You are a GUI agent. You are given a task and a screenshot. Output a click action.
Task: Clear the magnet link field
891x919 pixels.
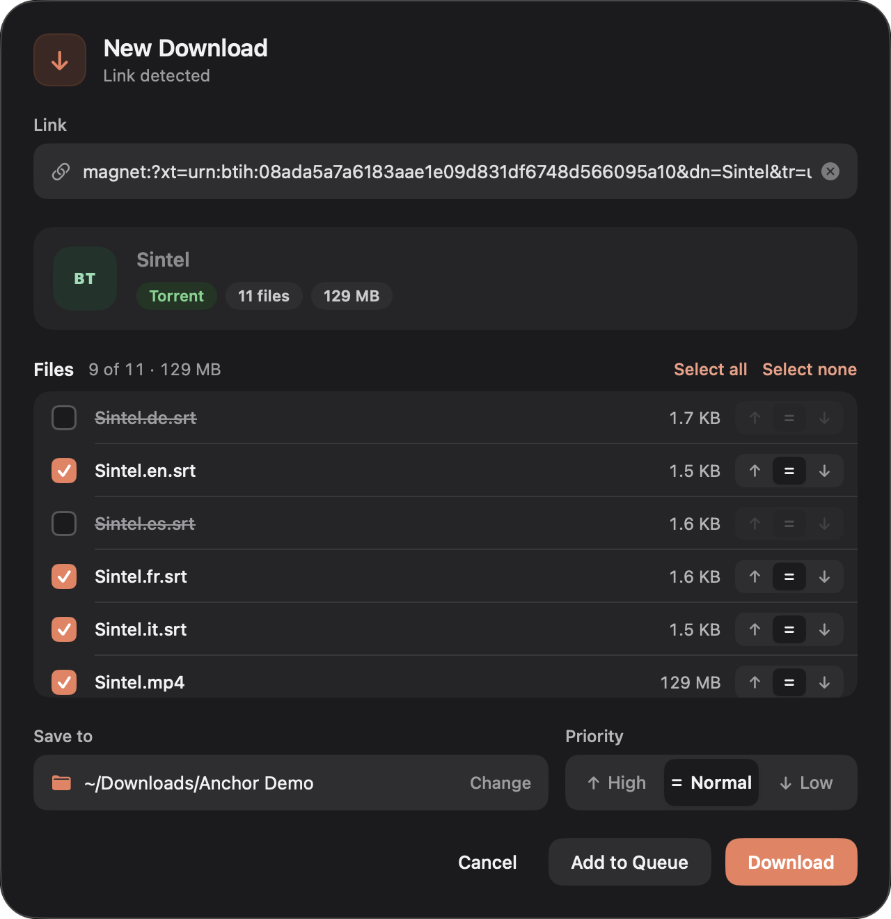click(830, 171)
